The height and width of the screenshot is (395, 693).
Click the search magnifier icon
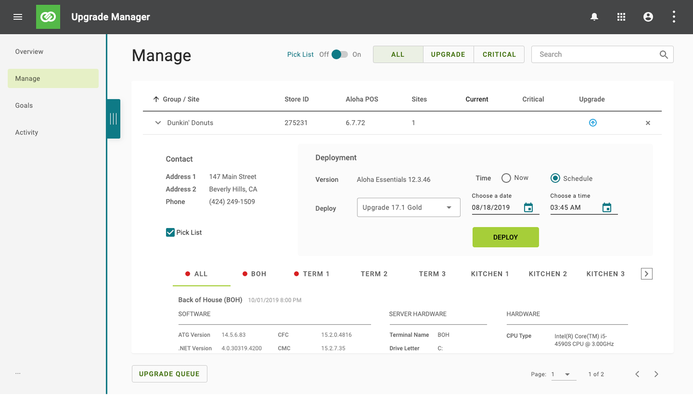[663, 54]
